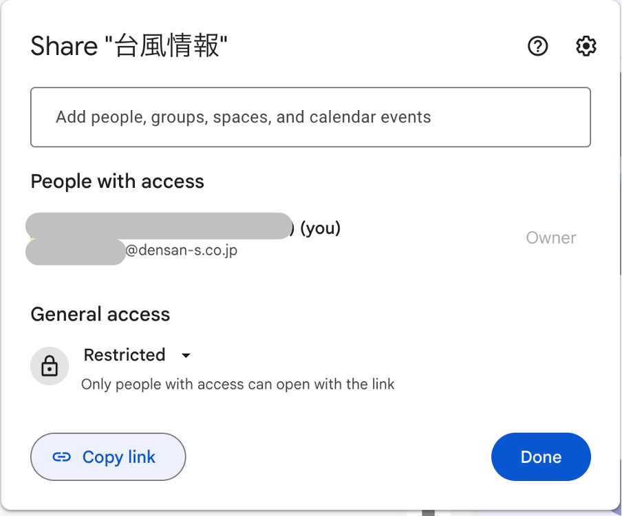Click the lock icon beside Restricted

click(x=50, y=367)
